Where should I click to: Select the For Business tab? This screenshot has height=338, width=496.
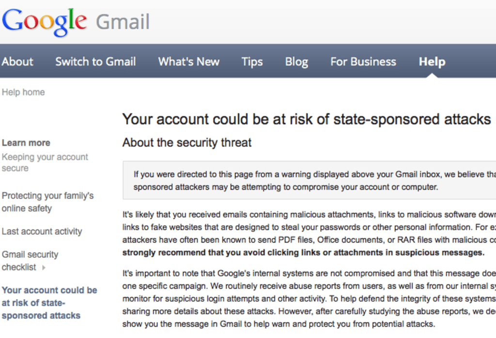coord(363,62)
